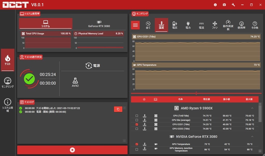Collapse the AMD Ryzen 9 5900X section
Screen dimensions: 265x156
pyautogui.click(x=252, y=108)
